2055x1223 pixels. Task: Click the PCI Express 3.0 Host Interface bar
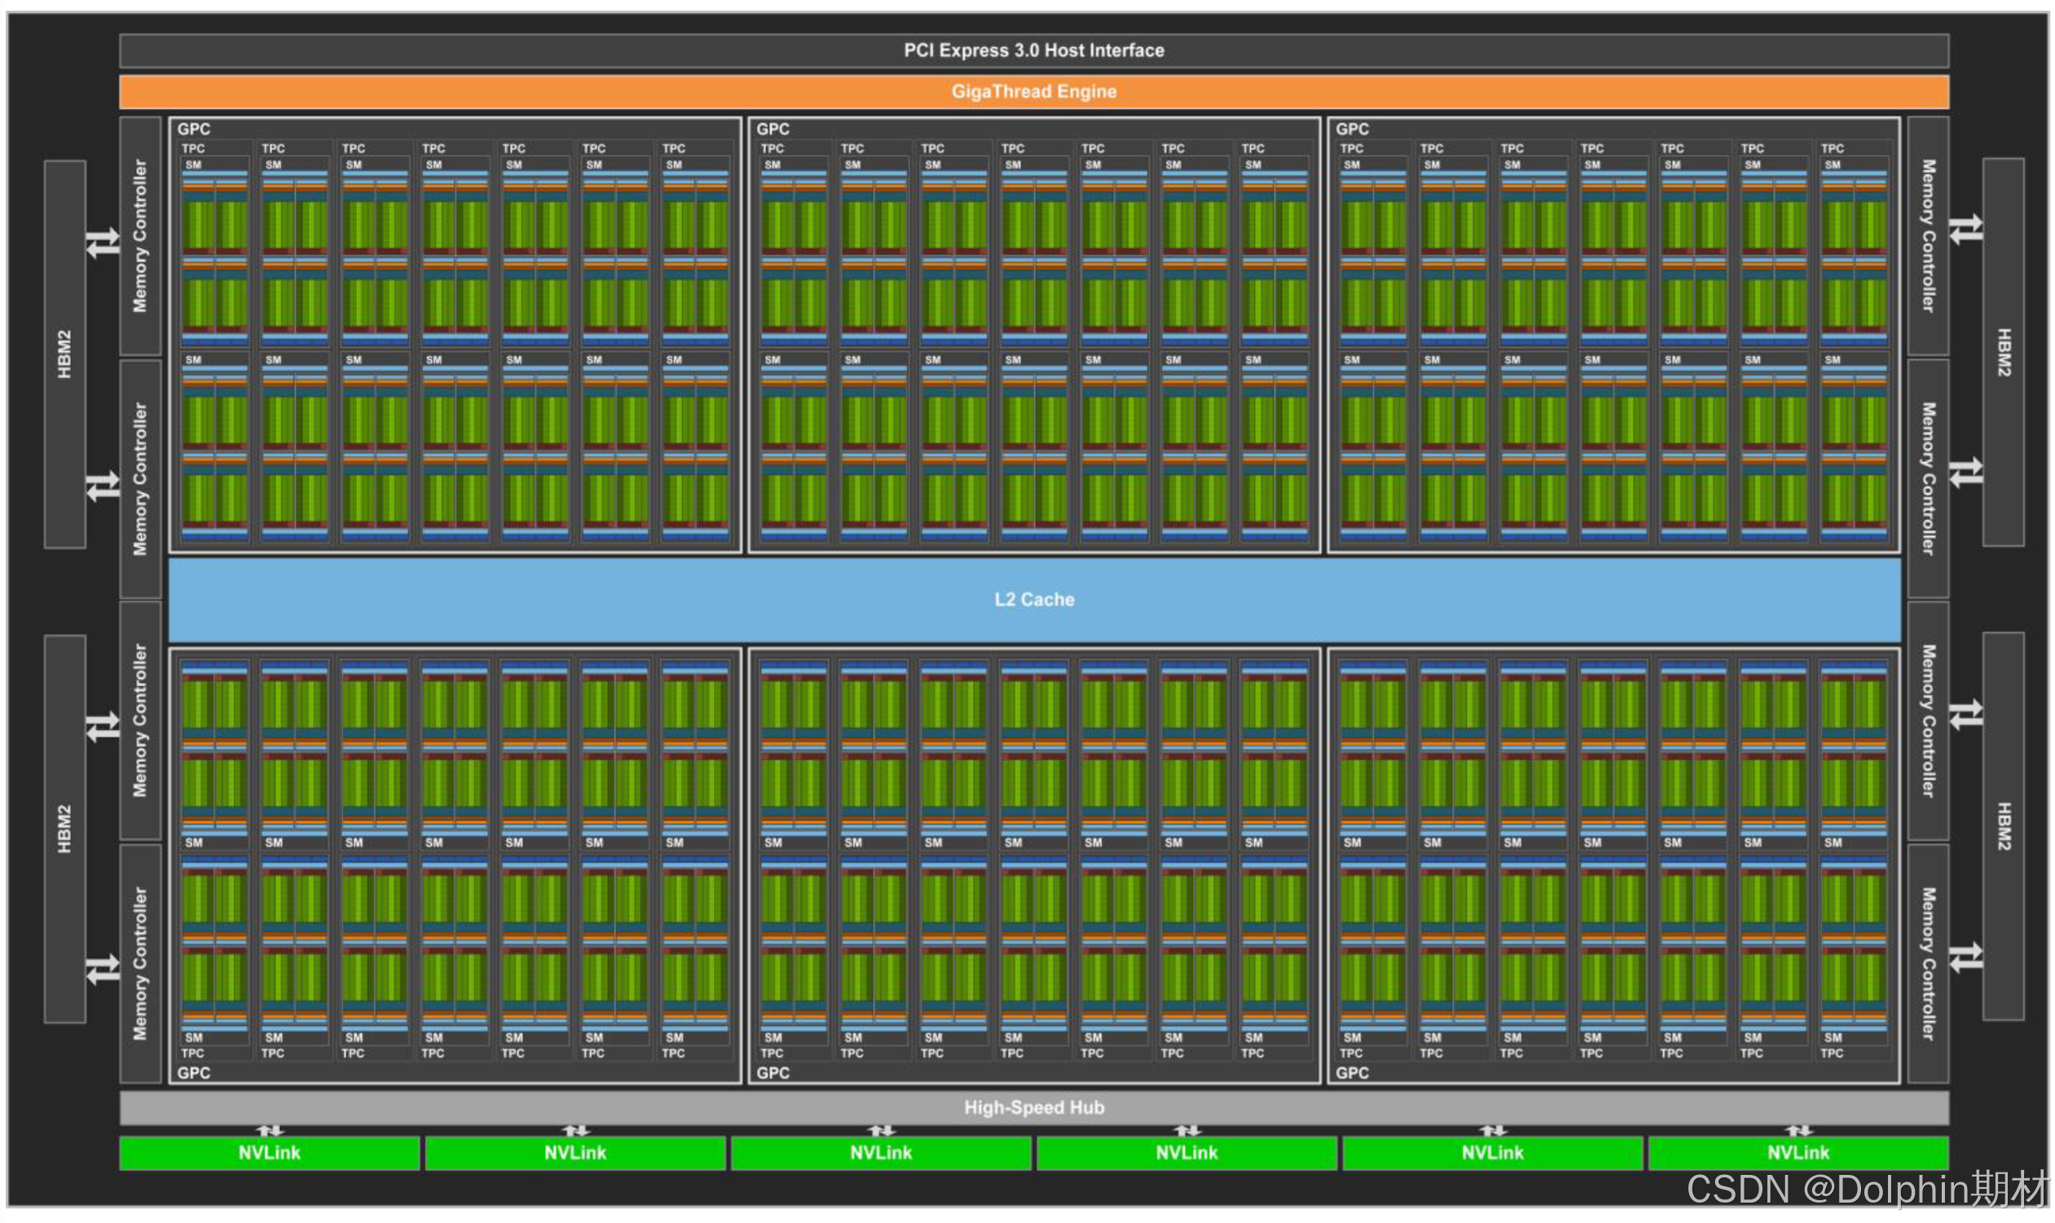1033,51
